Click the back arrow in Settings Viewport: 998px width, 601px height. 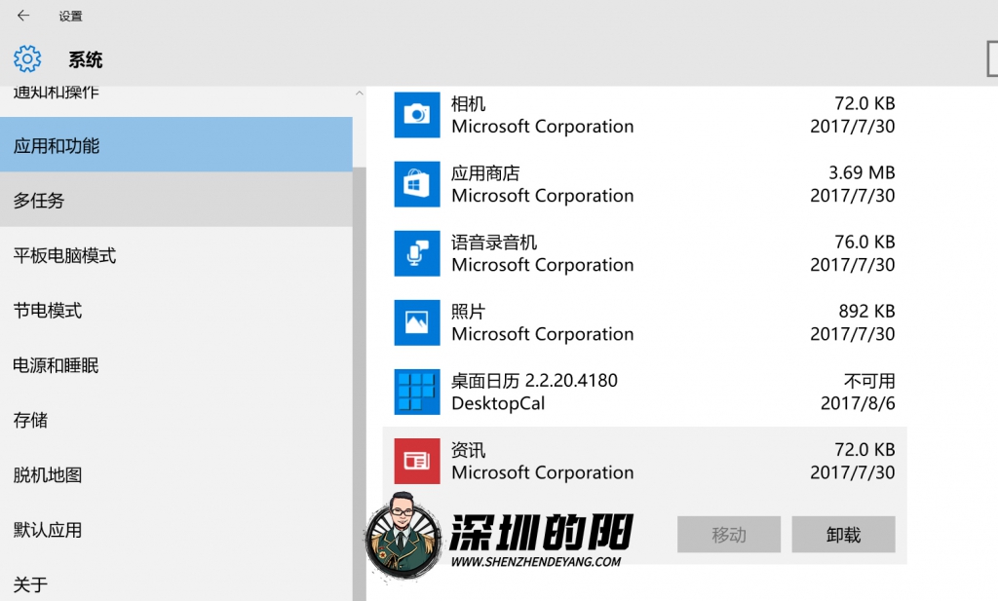click(23, 16)
